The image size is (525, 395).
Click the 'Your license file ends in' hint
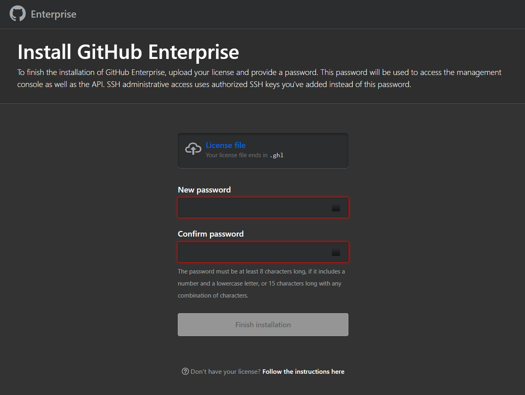[x=237, y=155]
